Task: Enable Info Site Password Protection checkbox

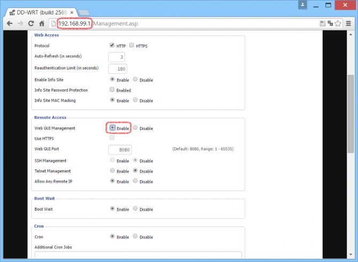Action: (112, 89)
